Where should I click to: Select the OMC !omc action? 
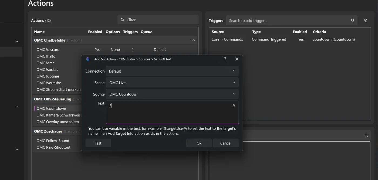coord(46,63)
